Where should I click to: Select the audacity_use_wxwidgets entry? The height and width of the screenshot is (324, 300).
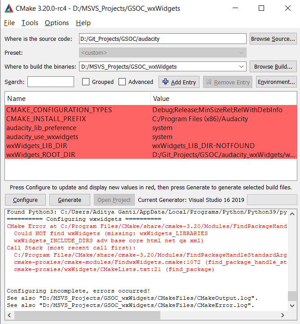(x=42, y=137)
